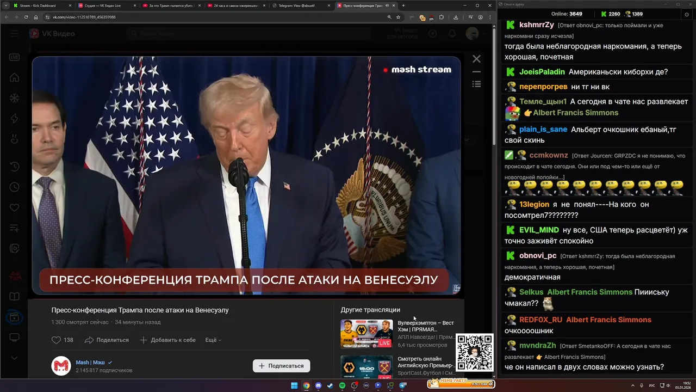Switch the РУС keyboard language indicator
The height and width of the screenshot is (392, 696).
click(652, 385)
